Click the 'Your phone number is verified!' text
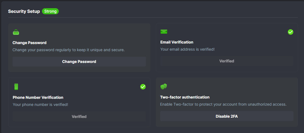 point(40,105)
